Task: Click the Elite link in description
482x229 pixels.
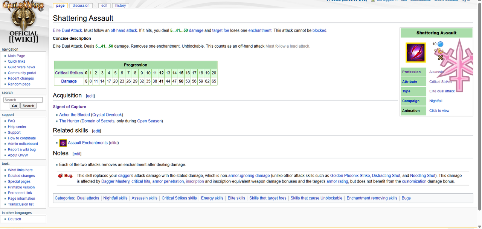Action: coord(57,30)
